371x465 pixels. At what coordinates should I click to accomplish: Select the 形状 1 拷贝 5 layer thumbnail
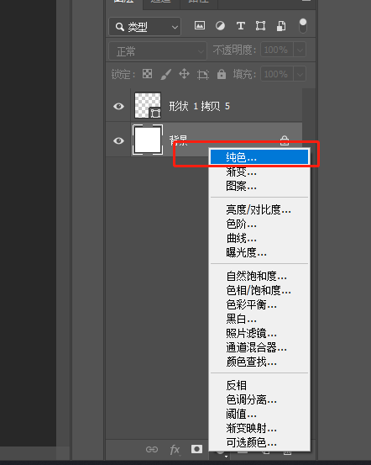coord(148,105)
